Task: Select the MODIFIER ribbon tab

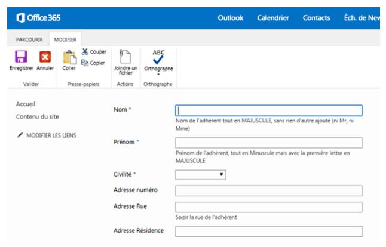Action: pyautogui.click(x=65, y=39)
